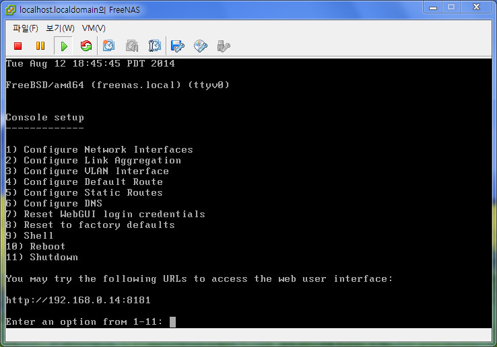Viewport: 497px width, 347px height.
Task: Minimize the FreeNAS console window
Action: 433,7
